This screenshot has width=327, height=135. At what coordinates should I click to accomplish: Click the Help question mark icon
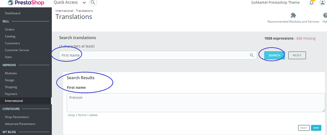pos(325,15)
